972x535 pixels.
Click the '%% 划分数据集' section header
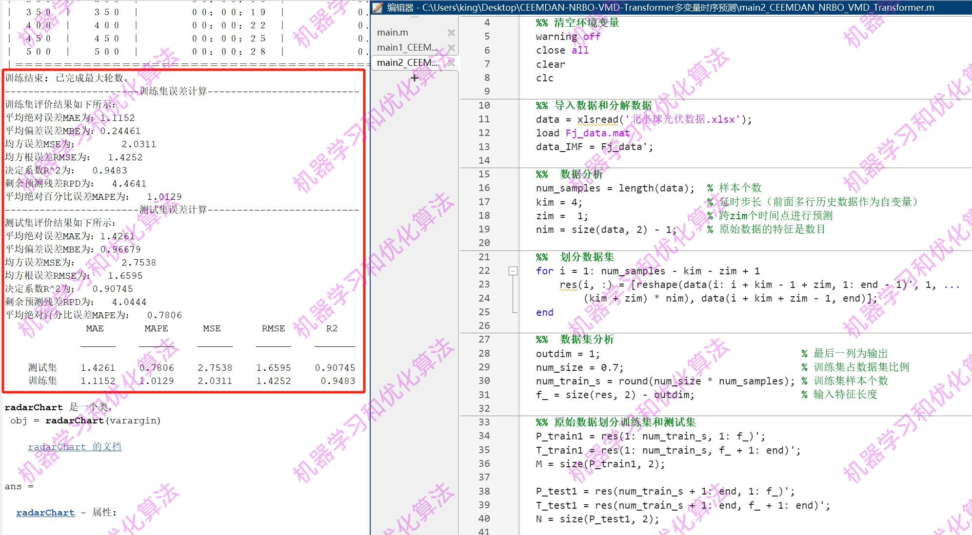[x=575, y=257]
